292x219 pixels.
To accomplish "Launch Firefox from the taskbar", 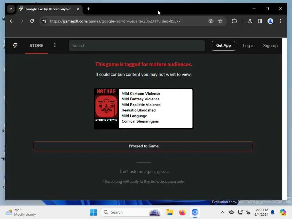I will click(182, 212).
